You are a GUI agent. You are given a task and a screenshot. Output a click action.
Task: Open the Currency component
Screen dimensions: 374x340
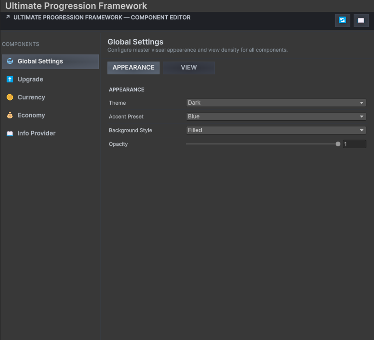click(50, 98)
